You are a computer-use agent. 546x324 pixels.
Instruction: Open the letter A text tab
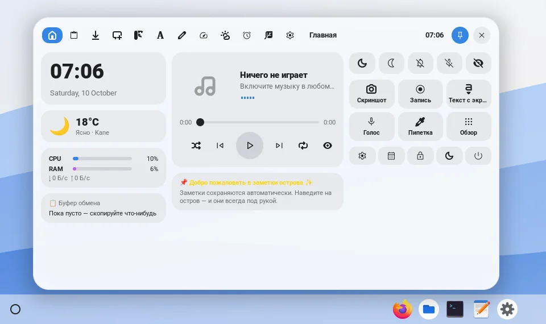pos(160,35)
